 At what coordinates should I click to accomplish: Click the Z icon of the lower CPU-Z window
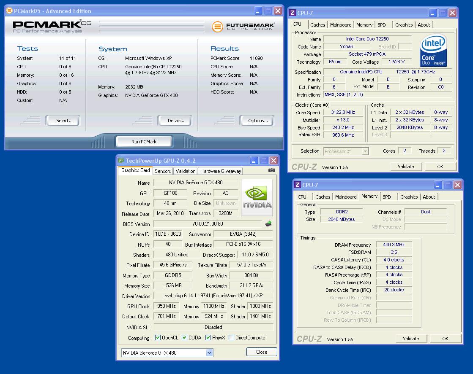pyautogui.click(x=297, y=185)
